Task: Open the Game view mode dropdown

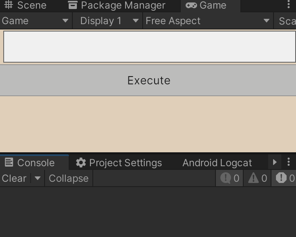Action: click(36, 21)
